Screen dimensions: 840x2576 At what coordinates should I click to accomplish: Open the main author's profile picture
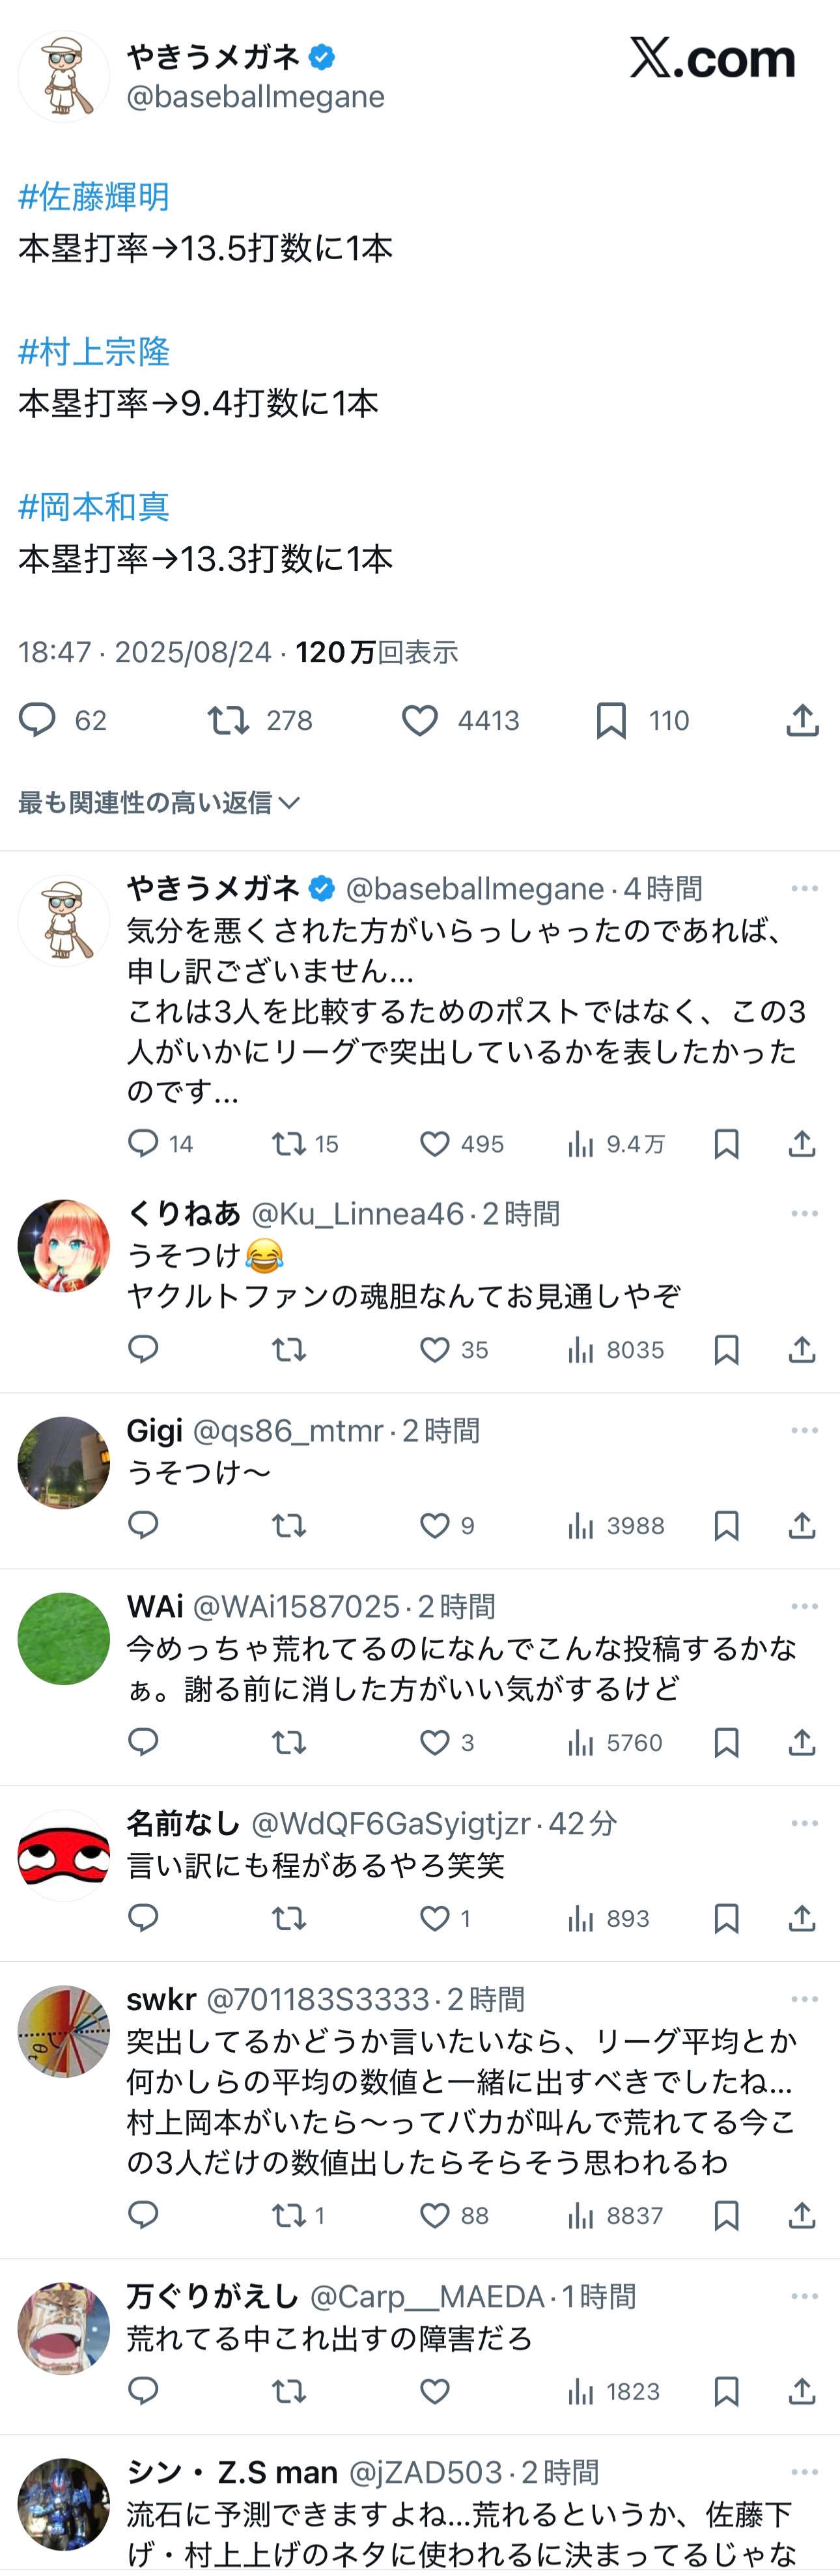tap(64, 77)
